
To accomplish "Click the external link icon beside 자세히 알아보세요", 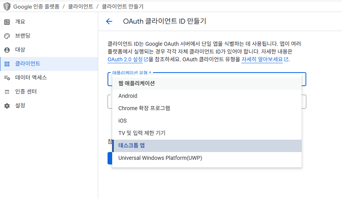I will pyautogui.click(x=286, y=59).
